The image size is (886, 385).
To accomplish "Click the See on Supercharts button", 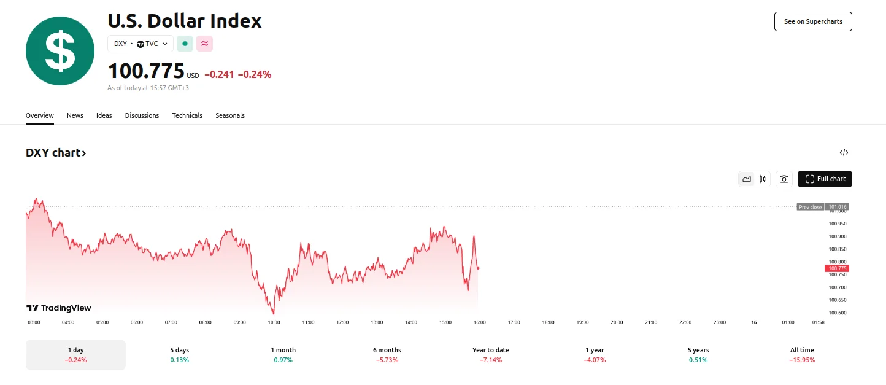I will click(x=813, y=21).
